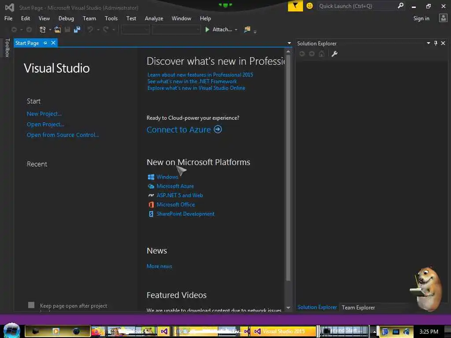
Task: Click the Undo toolbar icon
Action: click(90, 29)
